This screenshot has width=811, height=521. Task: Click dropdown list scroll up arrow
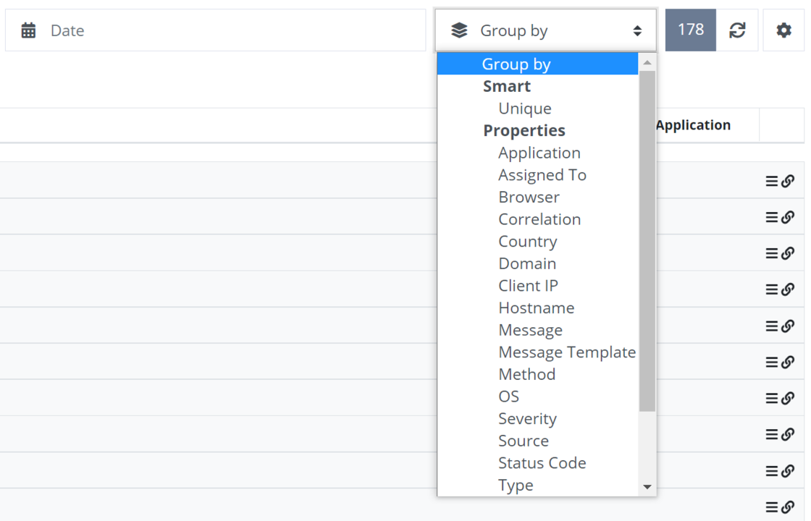647,62
